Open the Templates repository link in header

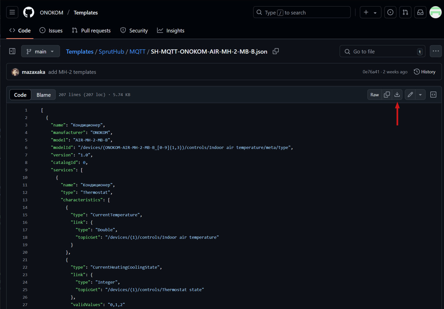[86, 13]
